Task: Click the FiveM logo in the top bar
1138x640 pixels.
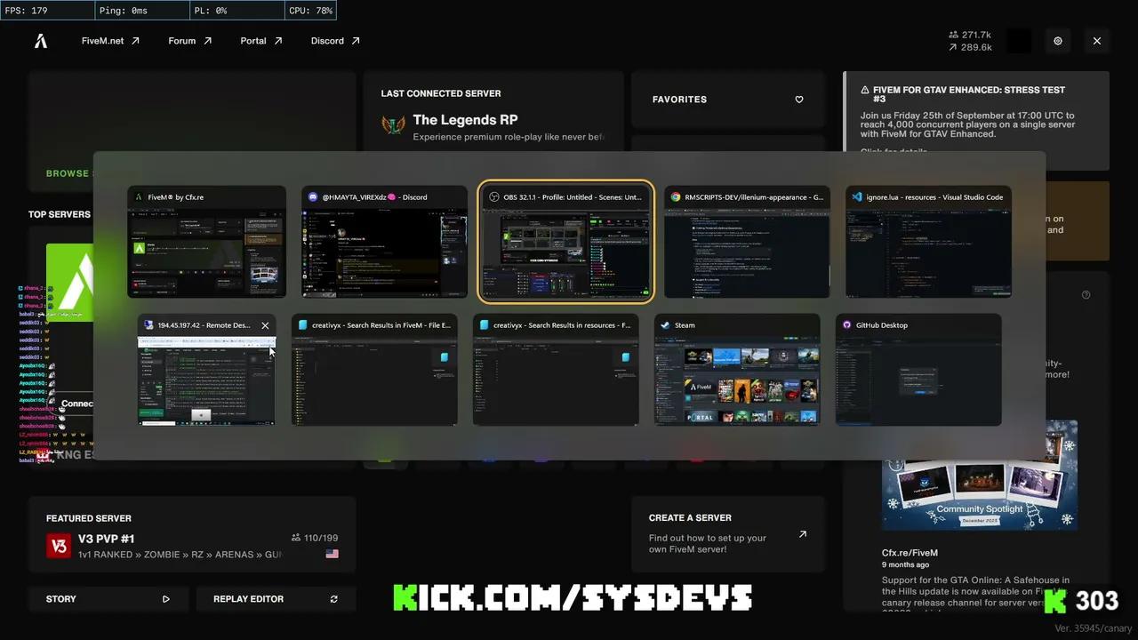Action: tap(41, 41)
